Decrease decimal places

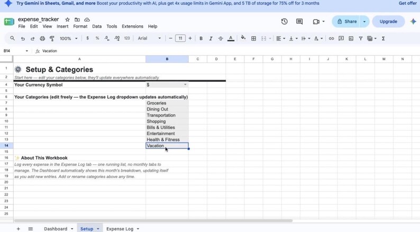tap(107, 38)
